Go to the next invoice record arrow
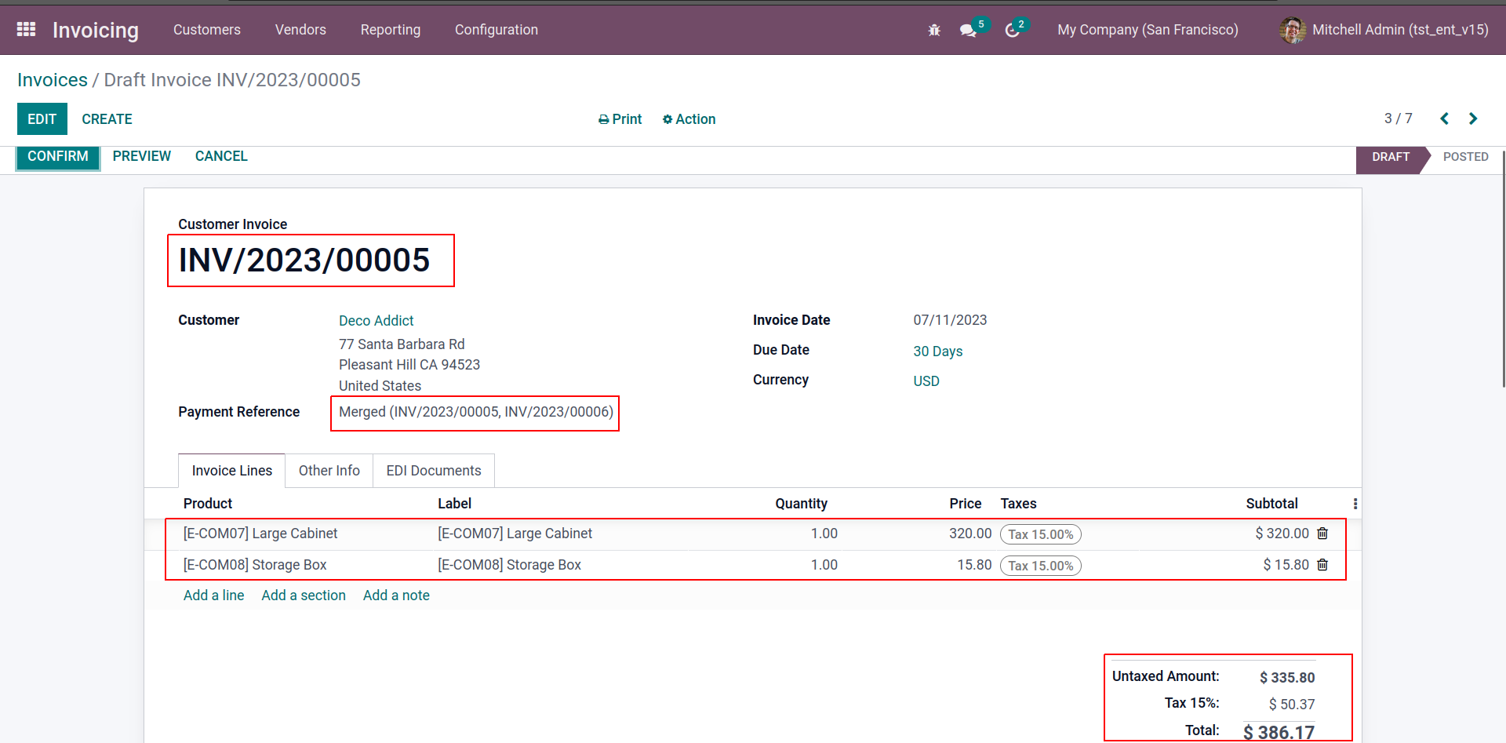The width and height of the screenshot is (1506, 743). point(1473,118)
